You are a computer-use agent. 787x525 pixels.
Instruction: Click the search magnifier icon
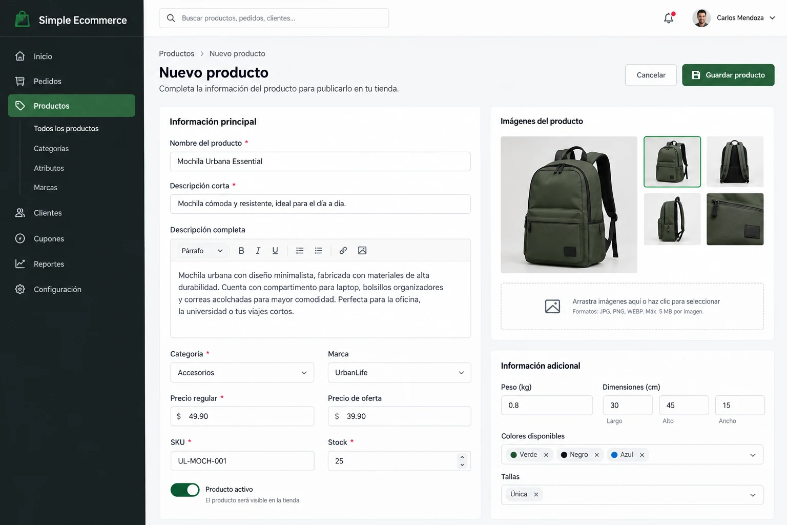tap(171, 18)
